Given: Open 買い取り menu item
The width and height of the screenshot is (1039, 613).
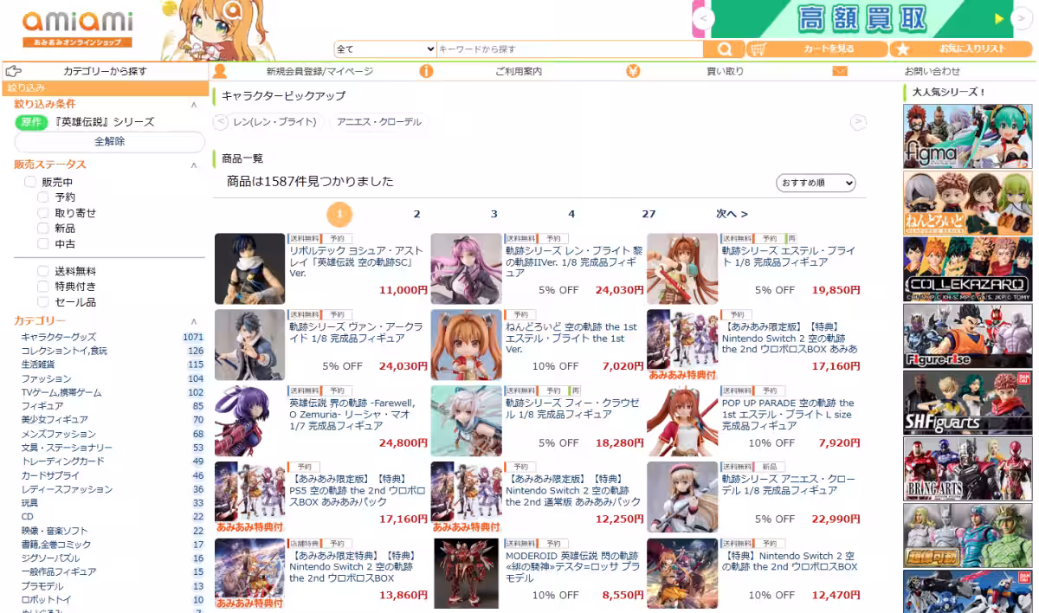Looking at the screenshot, I should 725,71.
